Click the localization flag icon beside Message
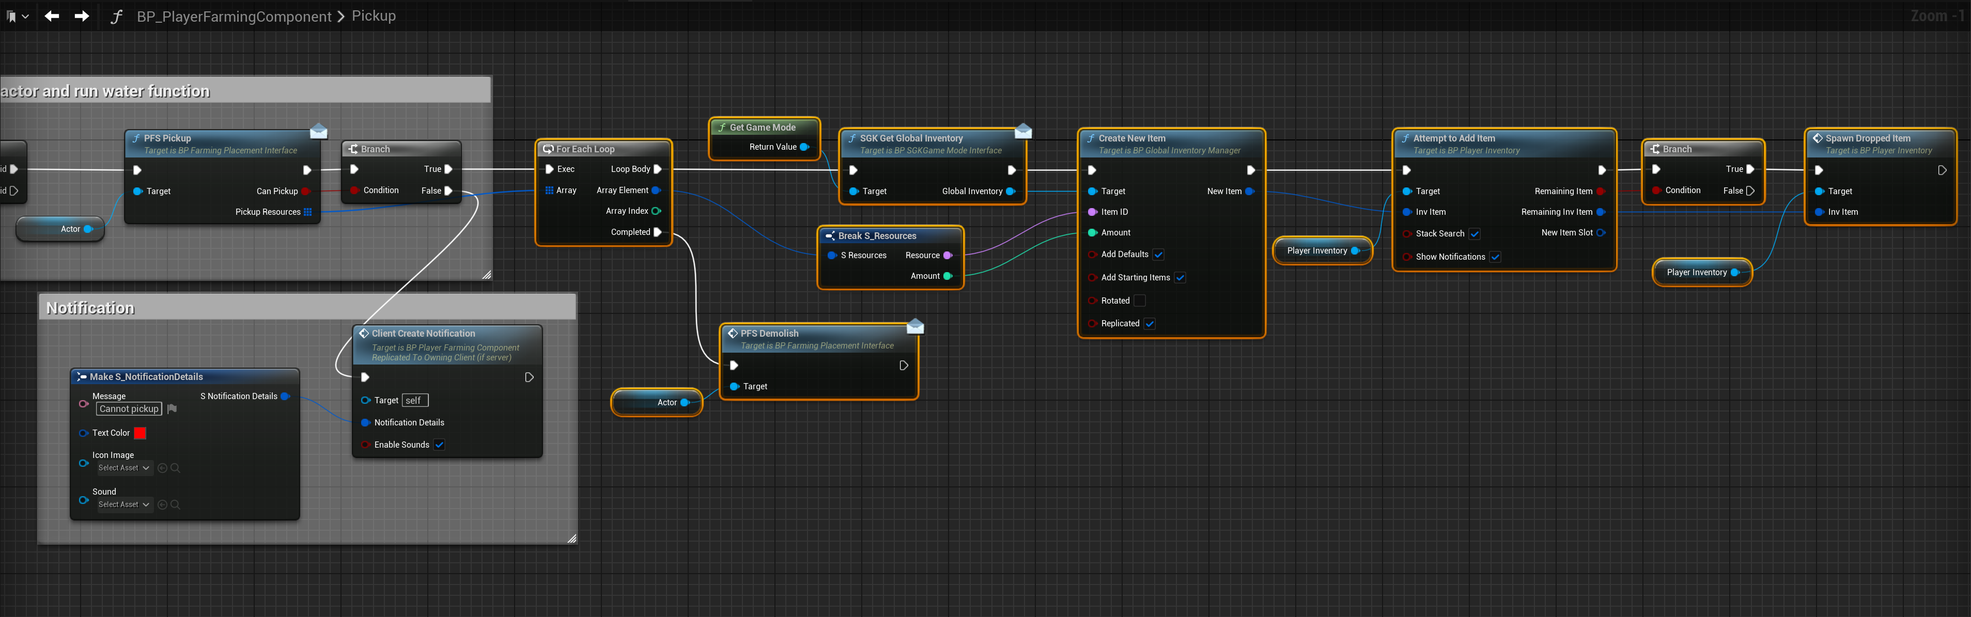Image resolution: width=1971 pixels, height=617 pixels. point(172,409)
